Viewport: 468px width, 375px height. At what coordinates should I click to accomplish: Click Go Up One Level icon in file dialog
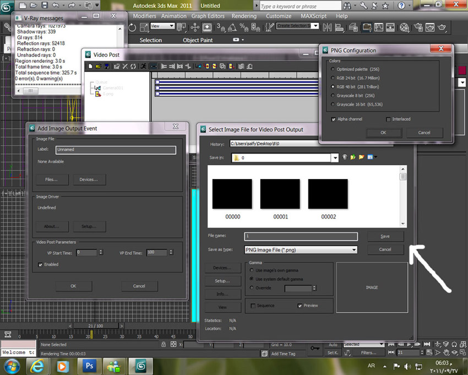pyautogui.click(x=353, y=157)
